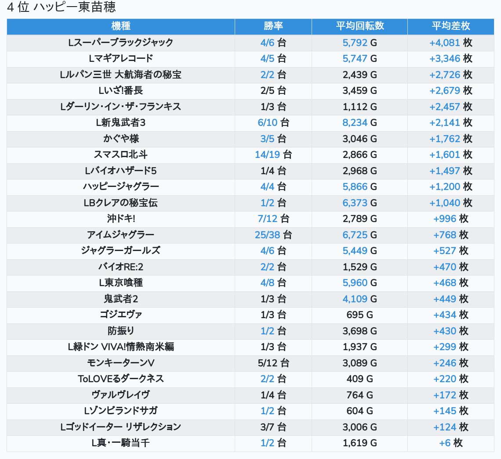Click the モンキーターンV machine name
This screenshot has height=459, width=501.
click(x=121, y=363)
